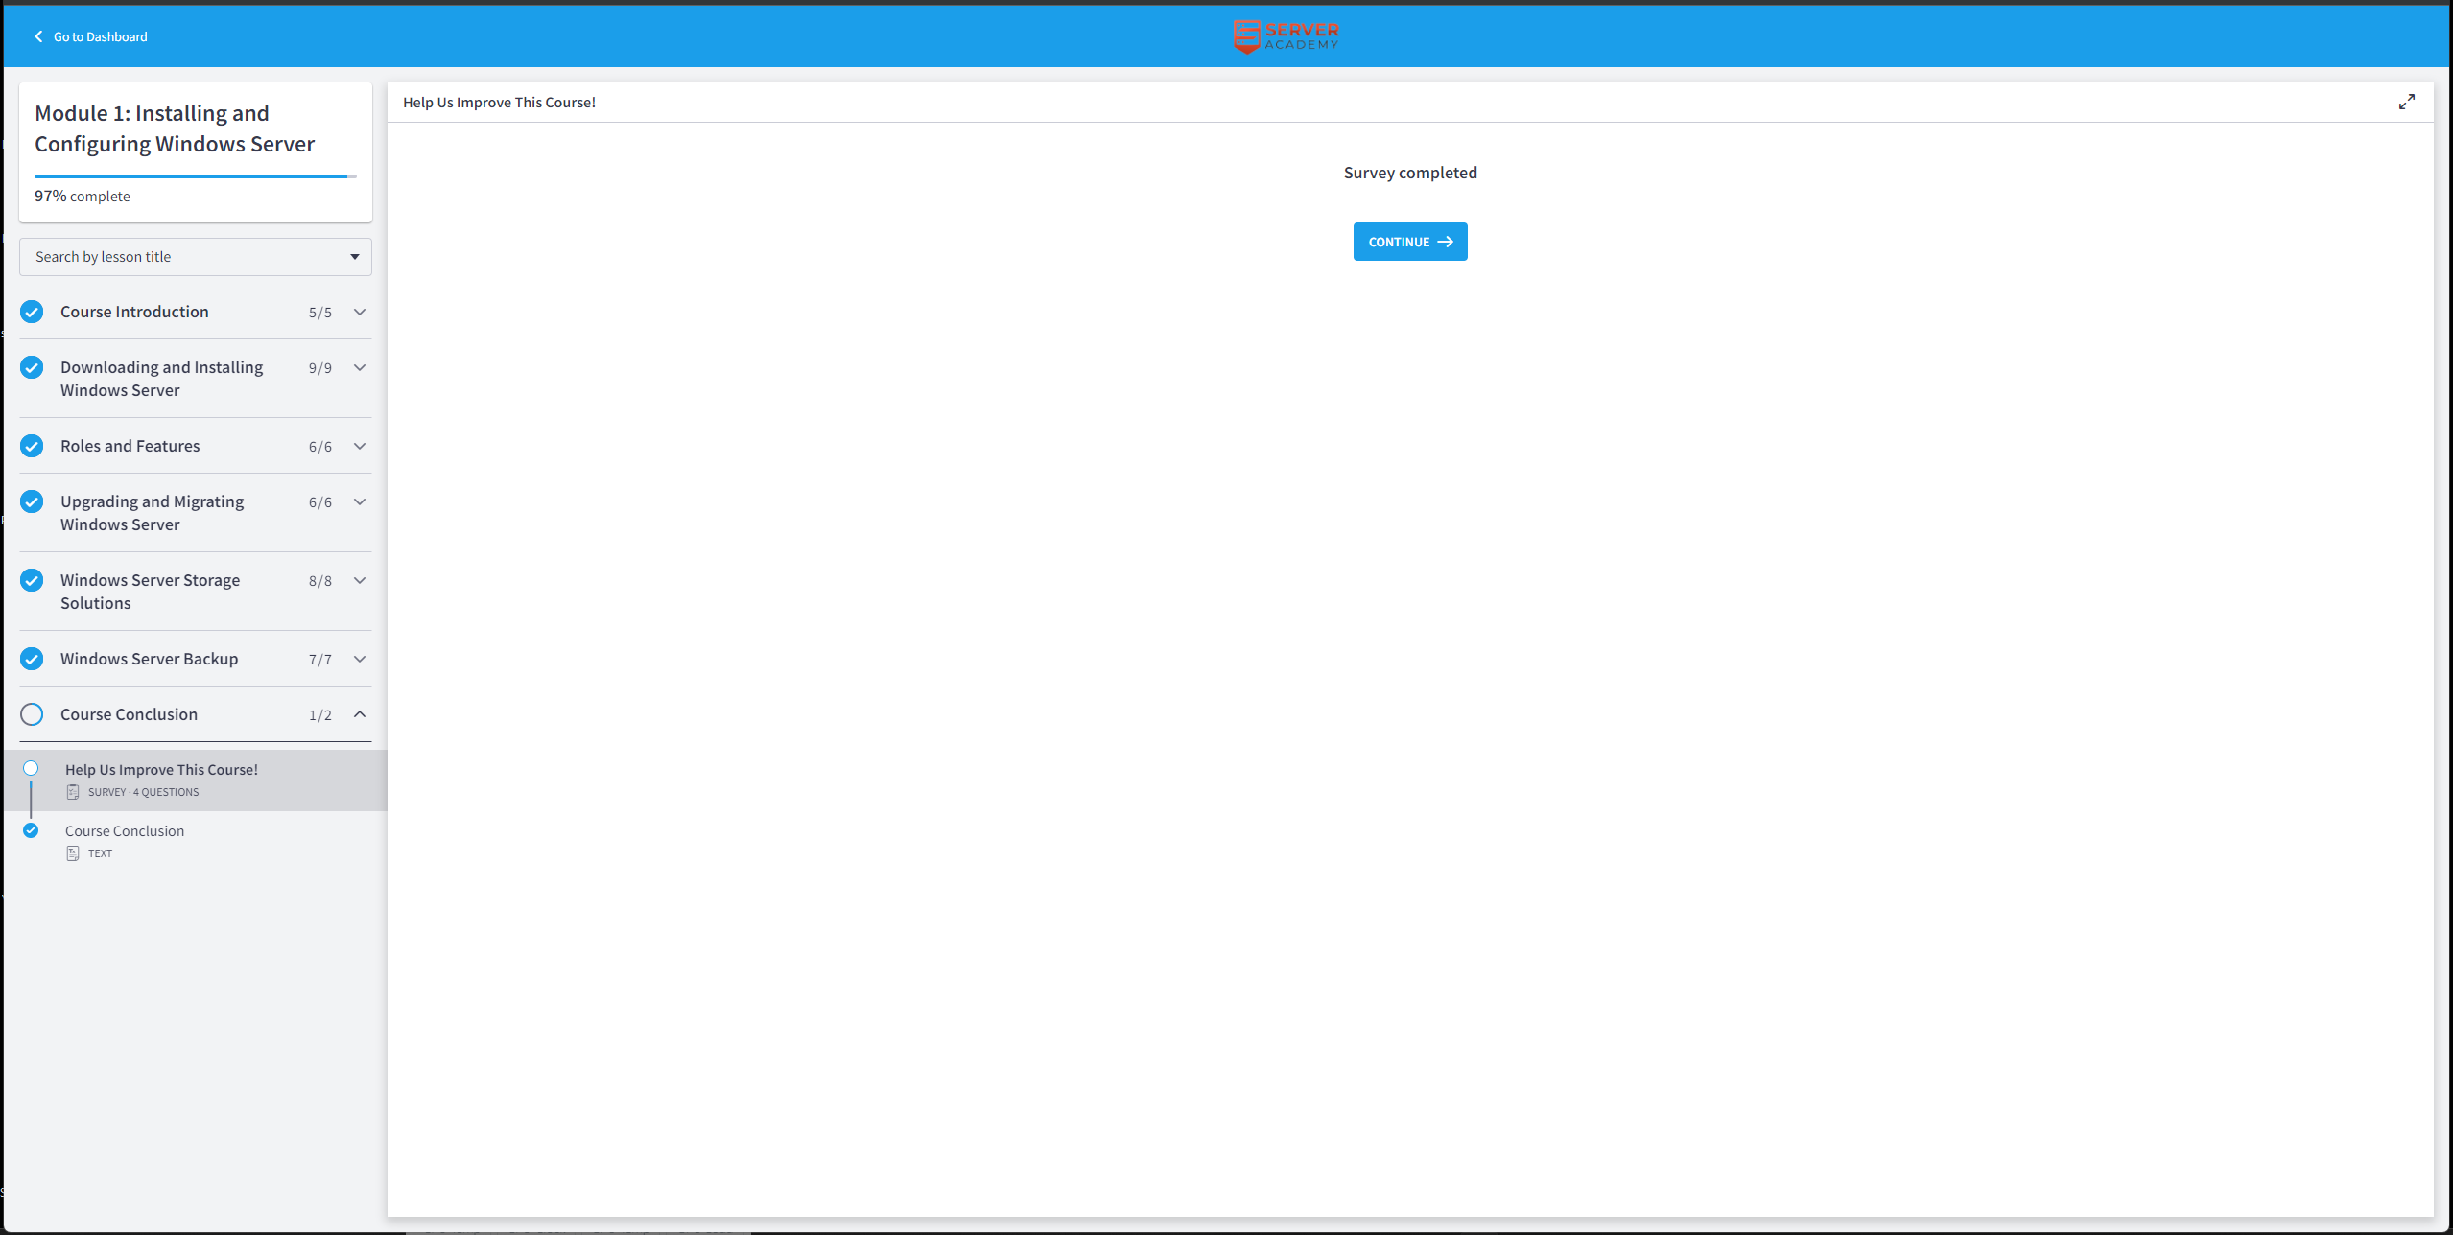
Task: Click the fullscreen expand icon
Action: pos(2406,102)
